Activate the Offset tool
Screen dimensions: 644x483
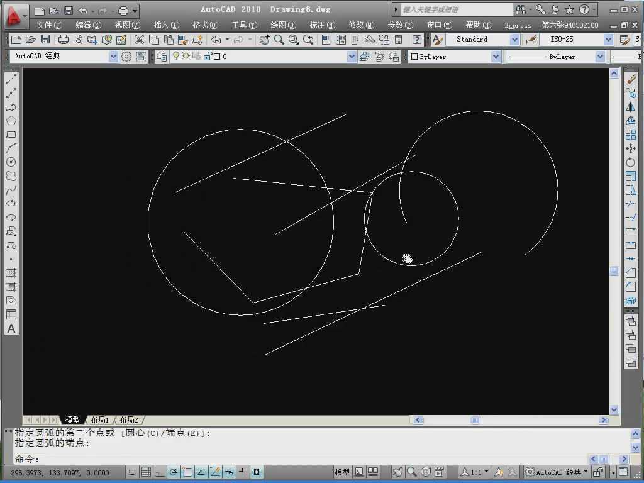pyautogui.click(x=631, y=121)
